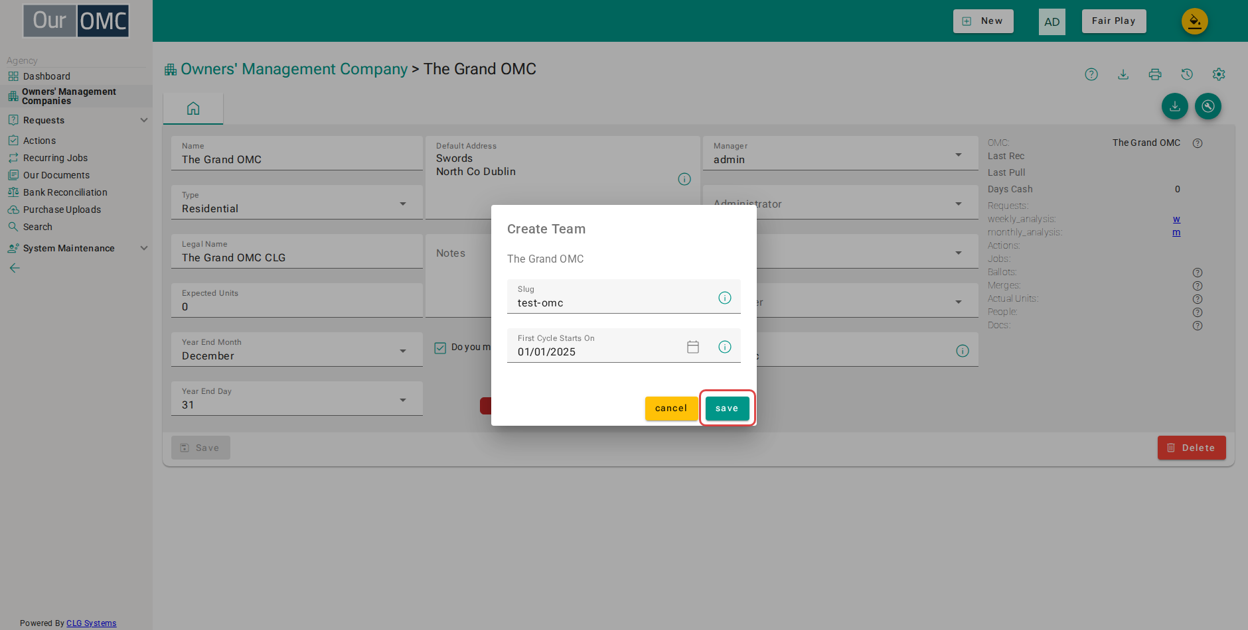Open the help question mark icon in header
The image size is (1248, 630).
(x=1091, y=74)
